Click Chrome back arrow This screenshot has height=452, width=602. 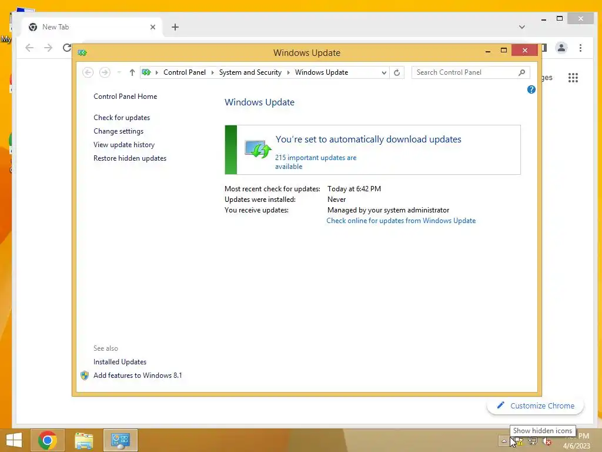29,48
